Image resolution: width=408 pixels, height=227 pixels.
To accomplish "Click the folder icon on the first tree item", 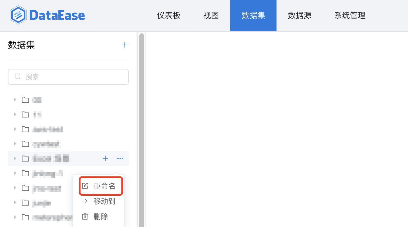I will point(25,99).
